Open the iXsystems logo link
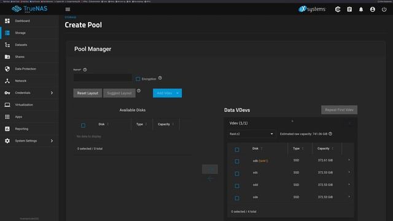Screen dimensions: 393x221 pyautogui.click(x=312, y=9)
